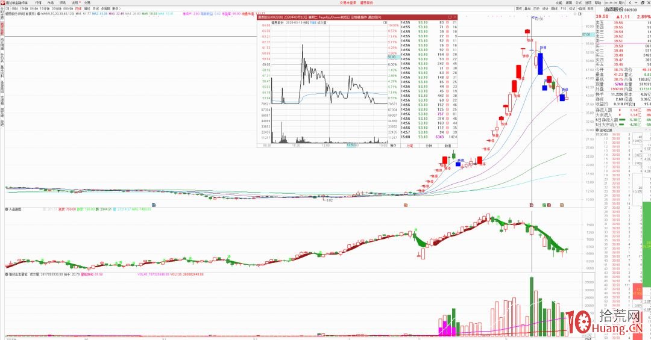Click the 标记 mark tool

tap(572, 8)
